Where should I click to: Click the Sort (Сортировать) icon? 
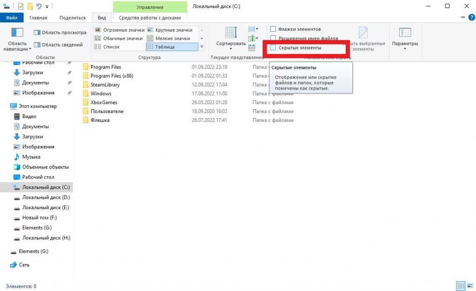click(231, 37)
